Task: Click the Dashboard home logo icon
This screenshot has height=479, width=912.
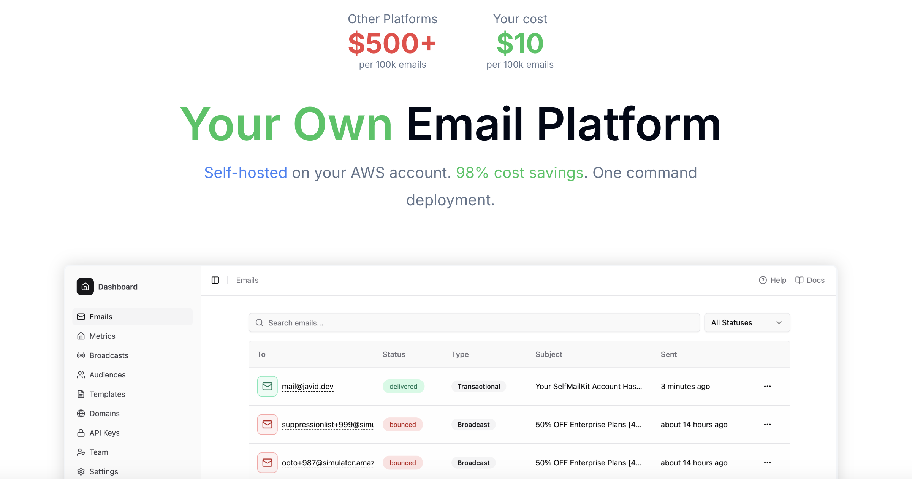Action: click(85, 287)
